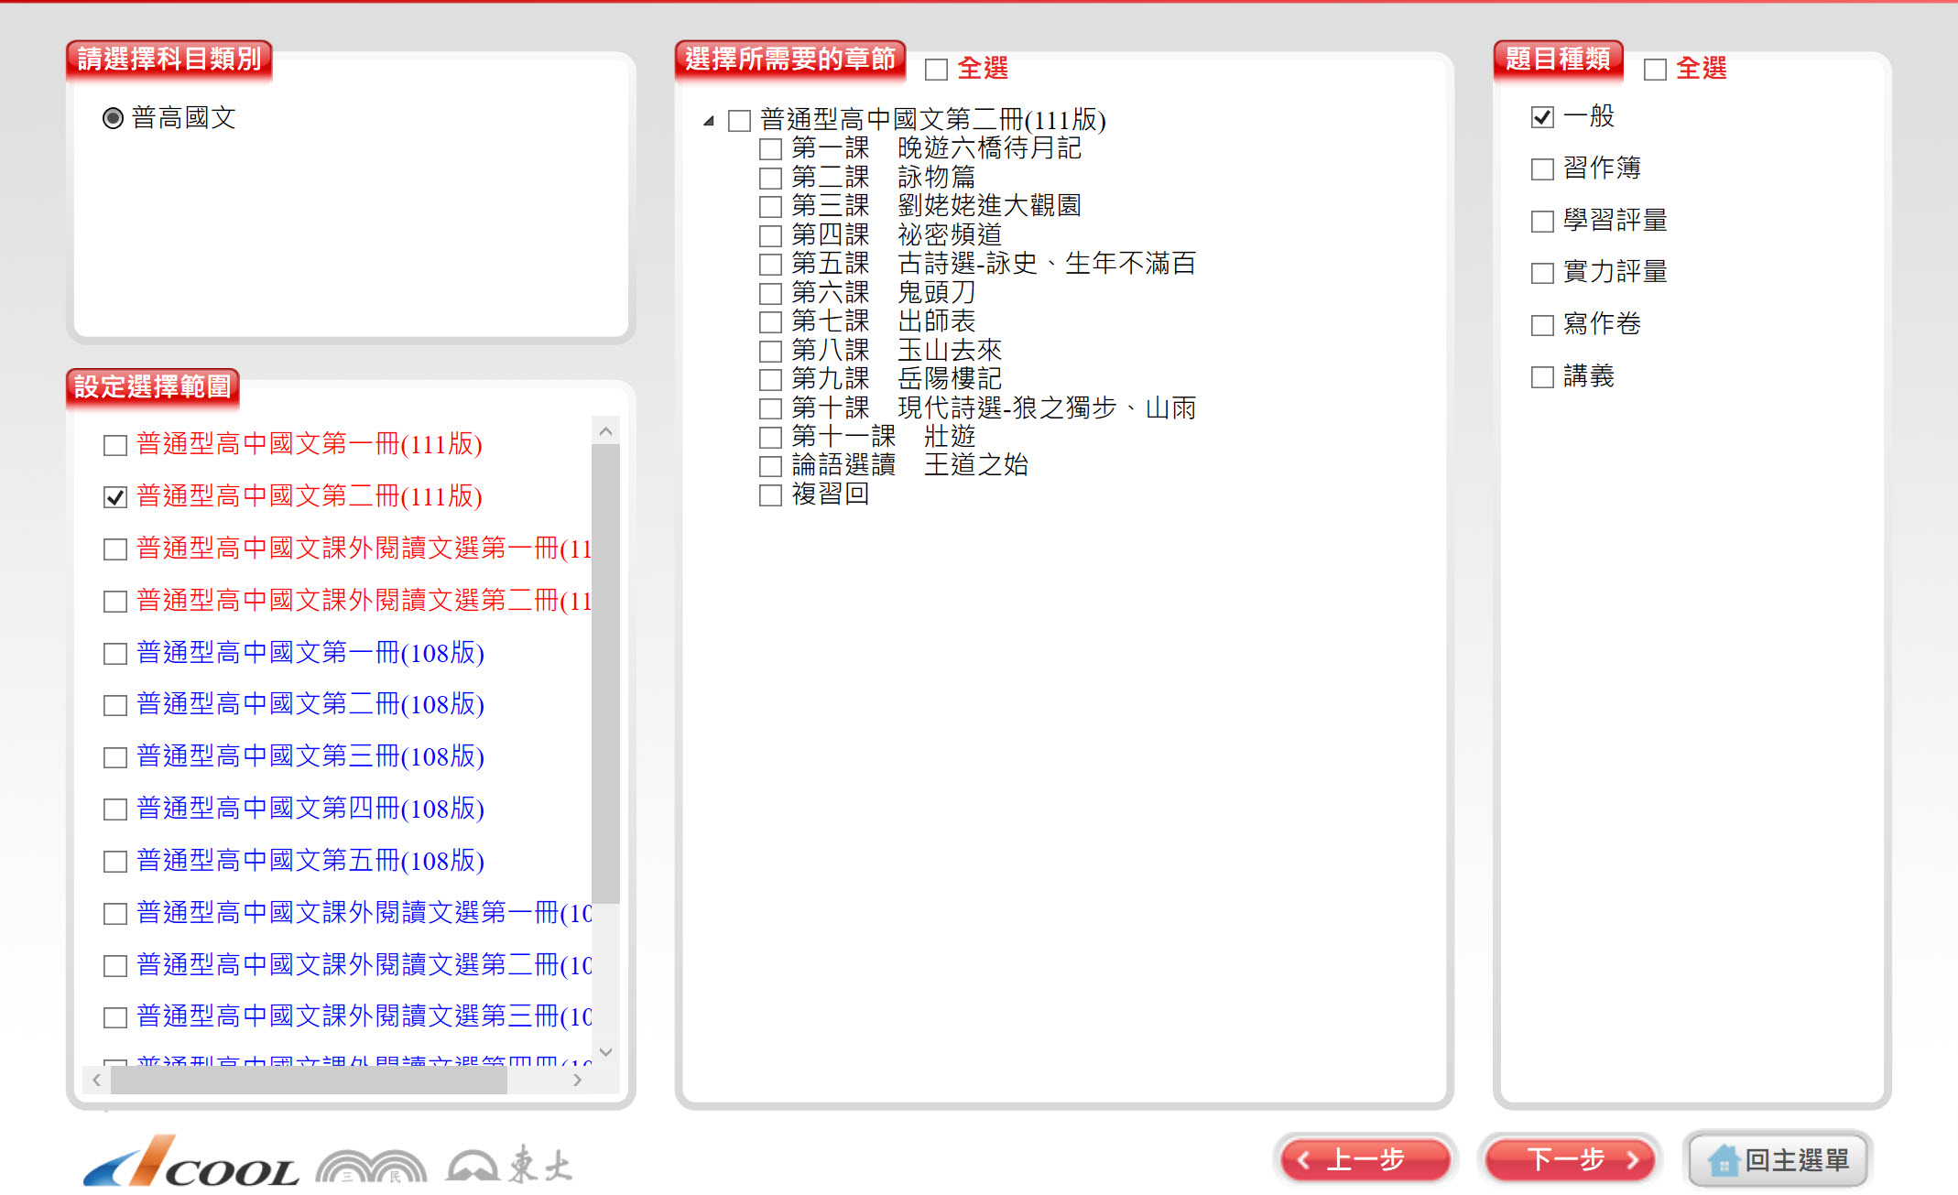Tick the 全選 checkbox for 題目種類
Viewport: 1958px width, 1195px height.
1655,70
